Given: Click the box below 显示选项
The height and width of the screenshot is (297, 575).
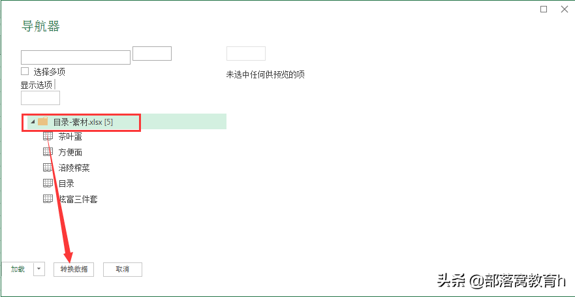Looking at the screenshot, I should point(40,98).
